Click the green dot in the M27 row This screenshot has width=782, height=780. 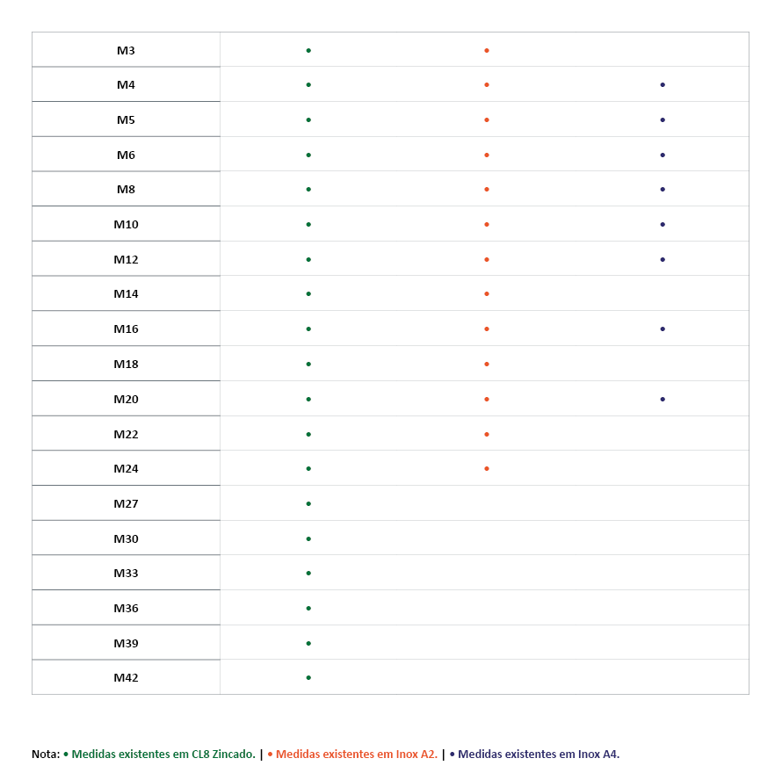click(308, 503)
